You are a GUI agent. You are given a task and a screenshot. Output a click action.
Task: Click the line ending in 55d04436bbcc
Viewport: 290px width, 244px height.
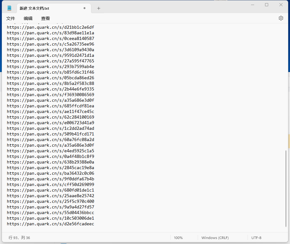coord(51,213)
